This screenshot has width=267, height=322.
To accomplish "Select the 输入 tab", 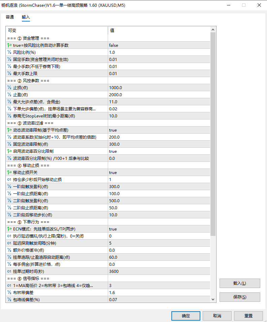I will [26, 17].
